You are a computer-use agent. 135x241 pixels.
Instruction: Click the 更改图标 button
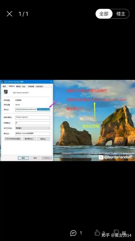point(29,139)
